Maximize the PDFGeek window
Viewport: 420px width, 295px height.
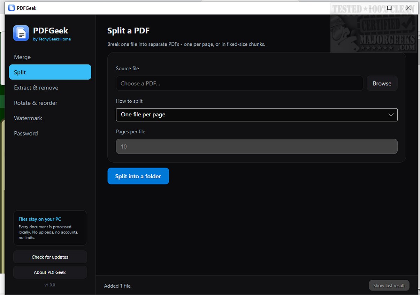[x=389, y=8]
